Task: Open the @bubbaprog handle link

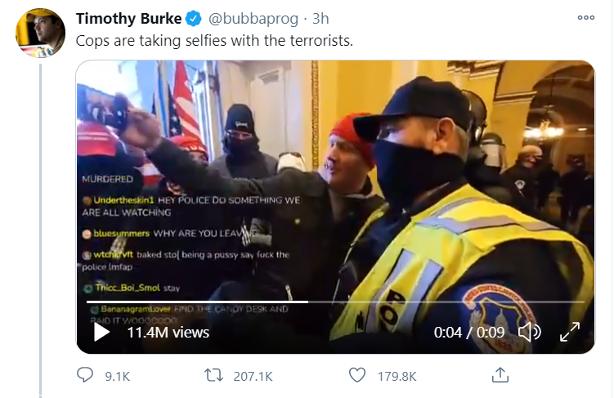Action: [x=253, y=19]
